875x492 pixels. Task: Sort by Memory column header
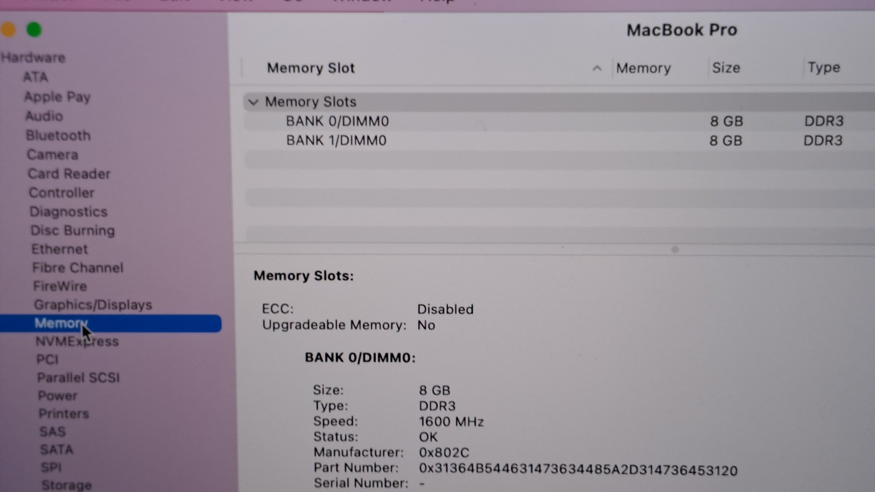point(643,68)
